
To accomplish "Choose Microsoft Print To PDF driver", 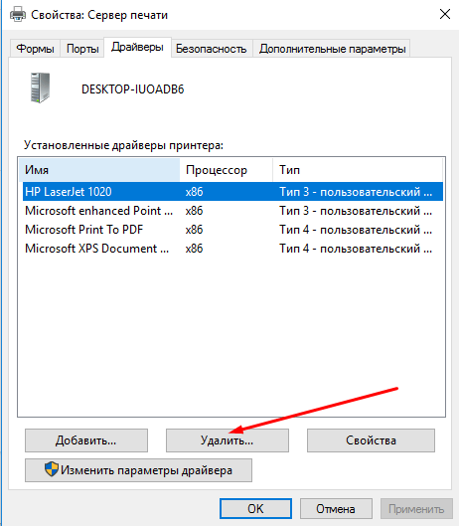I will pyautogui.click(x=232, y=230).
